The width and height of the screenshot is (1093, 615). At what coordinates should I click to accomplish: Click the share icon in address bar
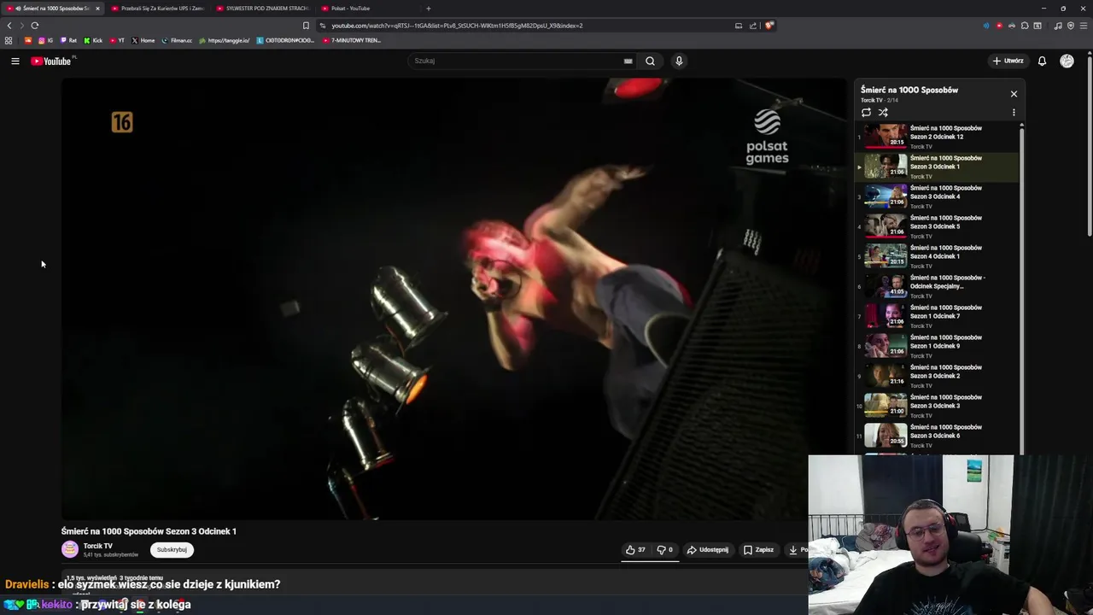(x=753, y=26)
